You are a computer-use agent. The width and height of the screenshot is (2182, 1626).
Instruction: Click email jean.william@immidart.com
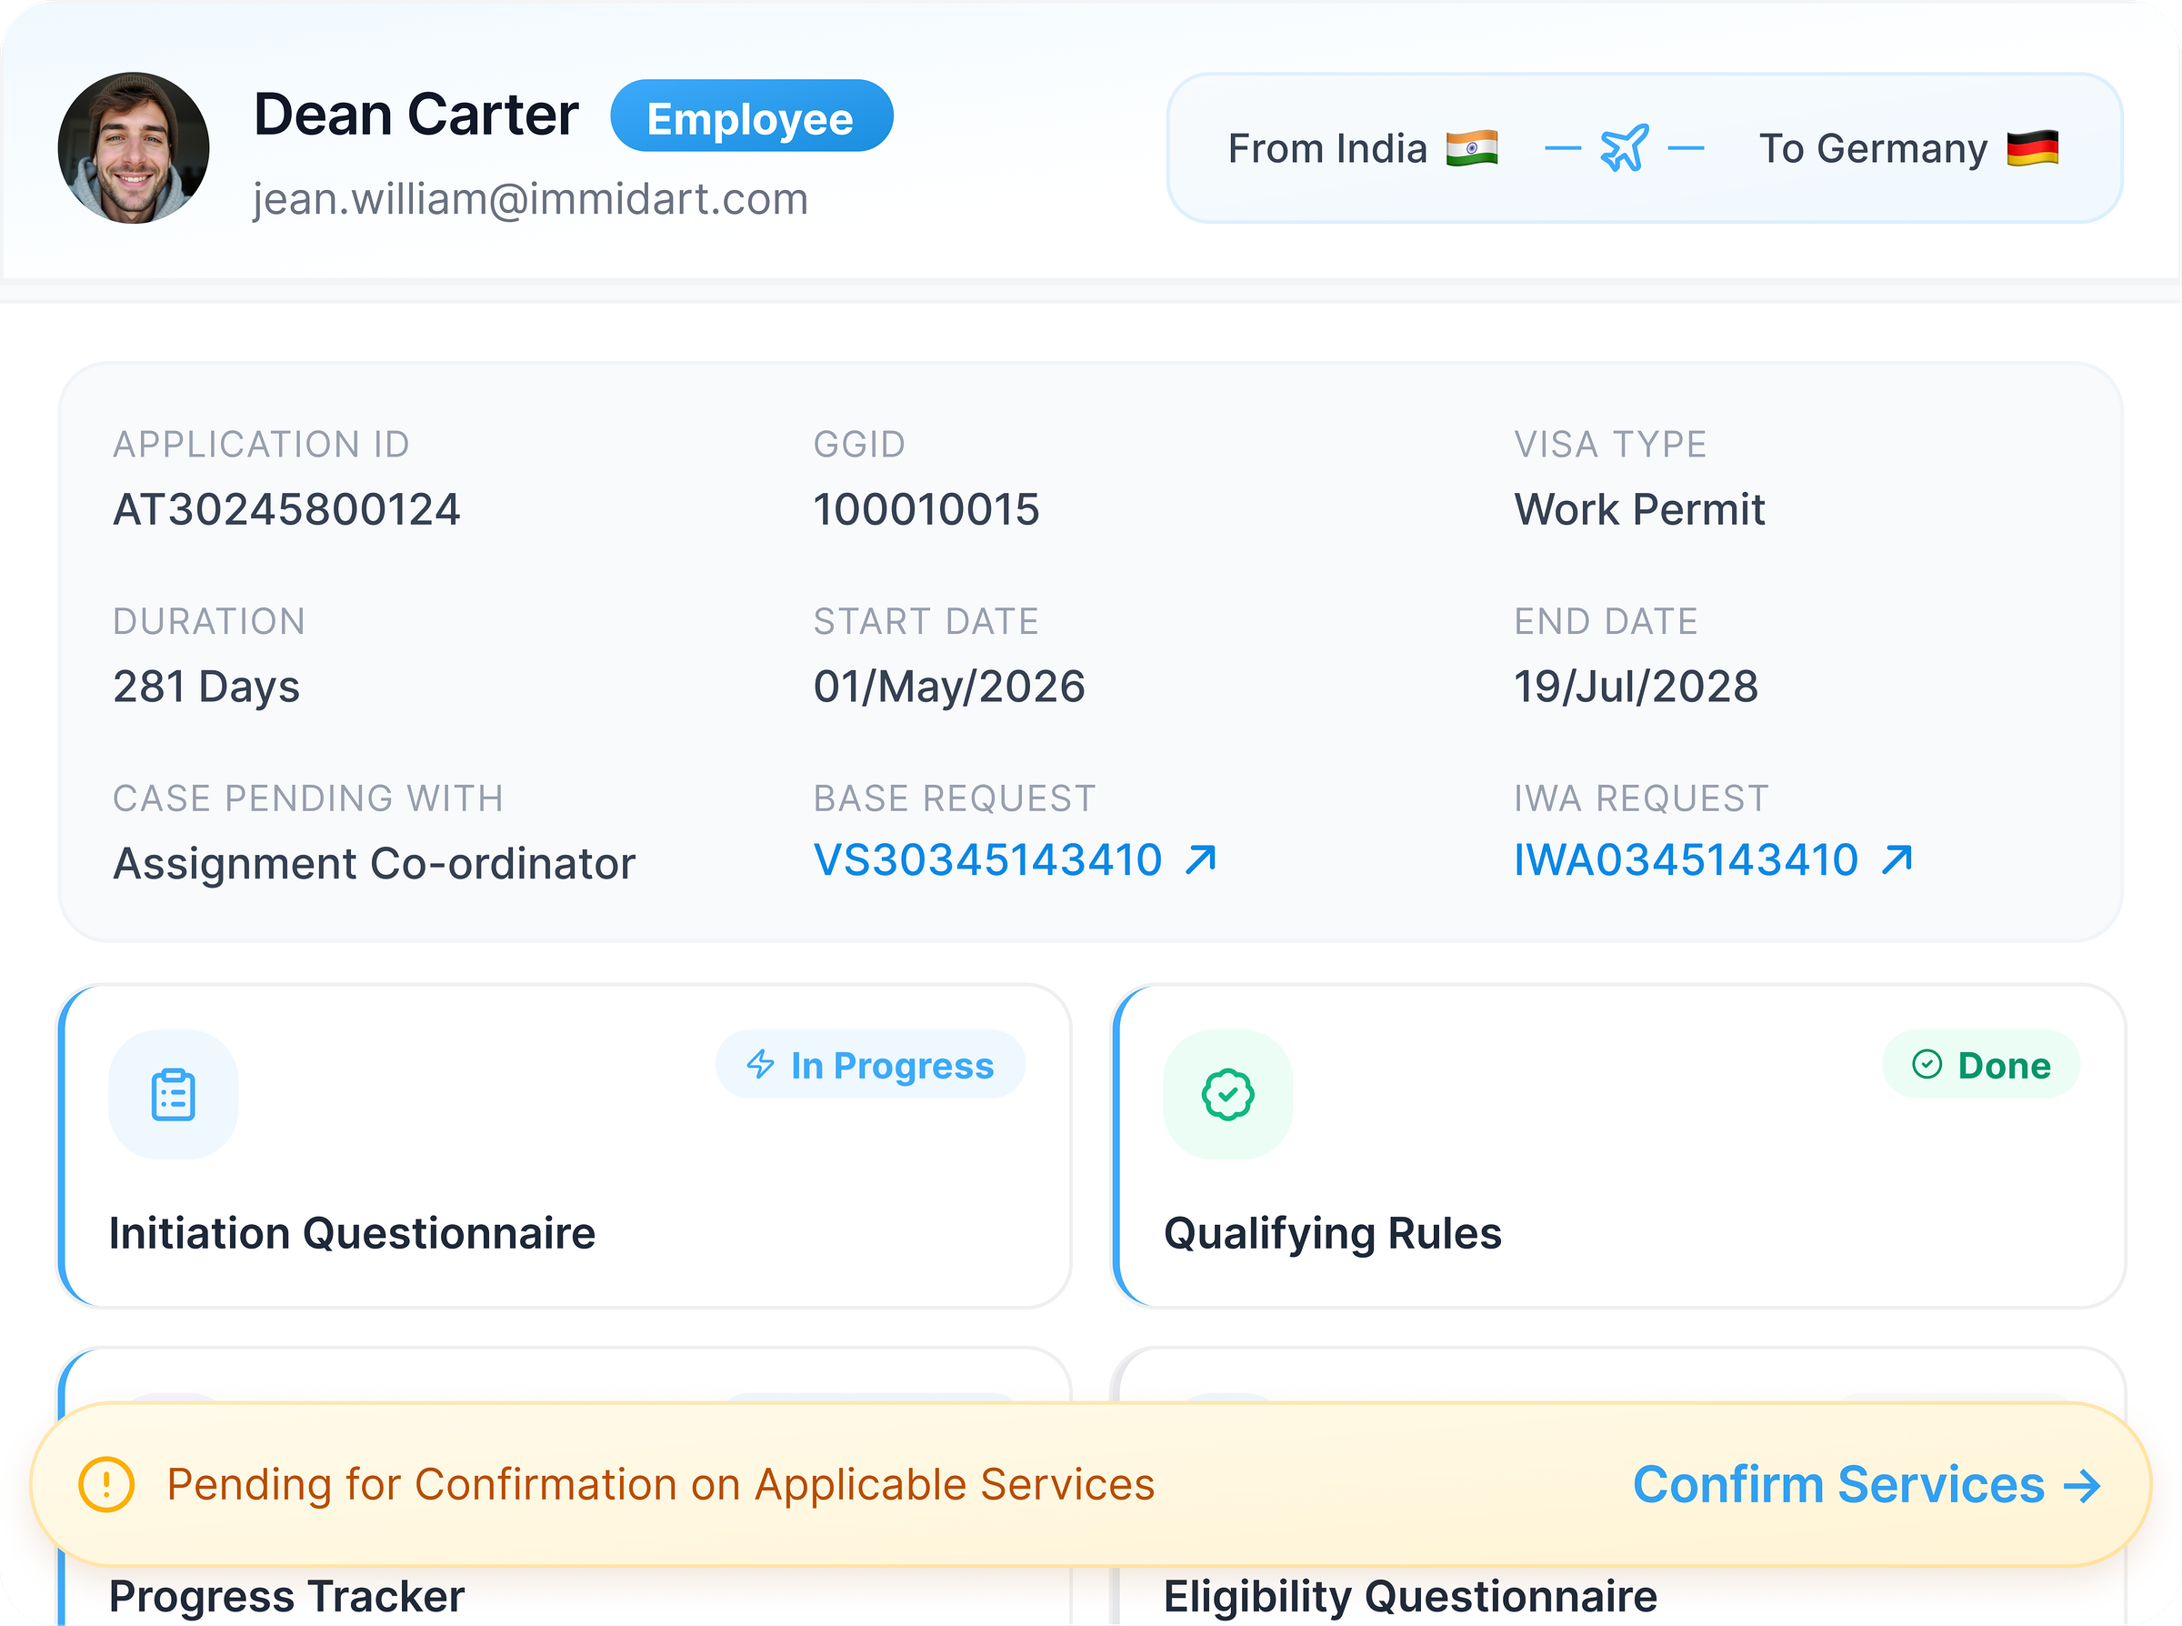(530, 200)
